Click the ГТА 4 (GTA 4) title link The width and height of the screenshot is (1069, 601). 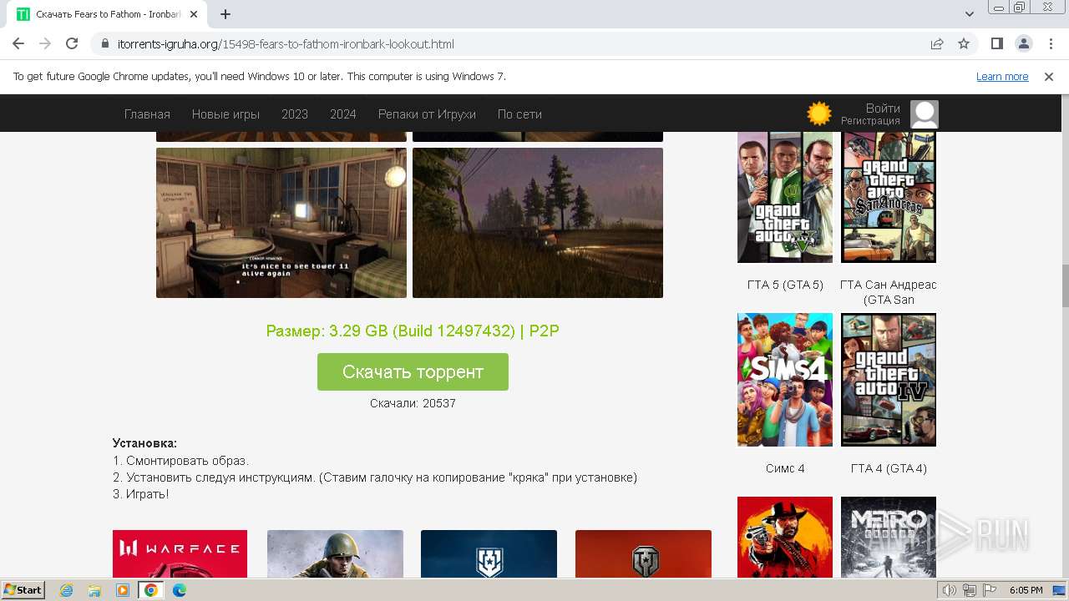click(x=889, y=468)
